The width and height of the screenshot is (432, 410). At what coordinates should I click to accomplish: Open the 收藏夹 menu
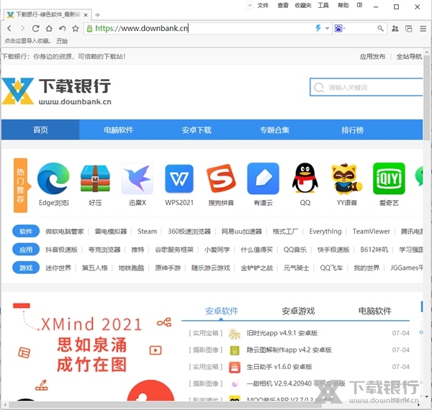tap(303, 5)
